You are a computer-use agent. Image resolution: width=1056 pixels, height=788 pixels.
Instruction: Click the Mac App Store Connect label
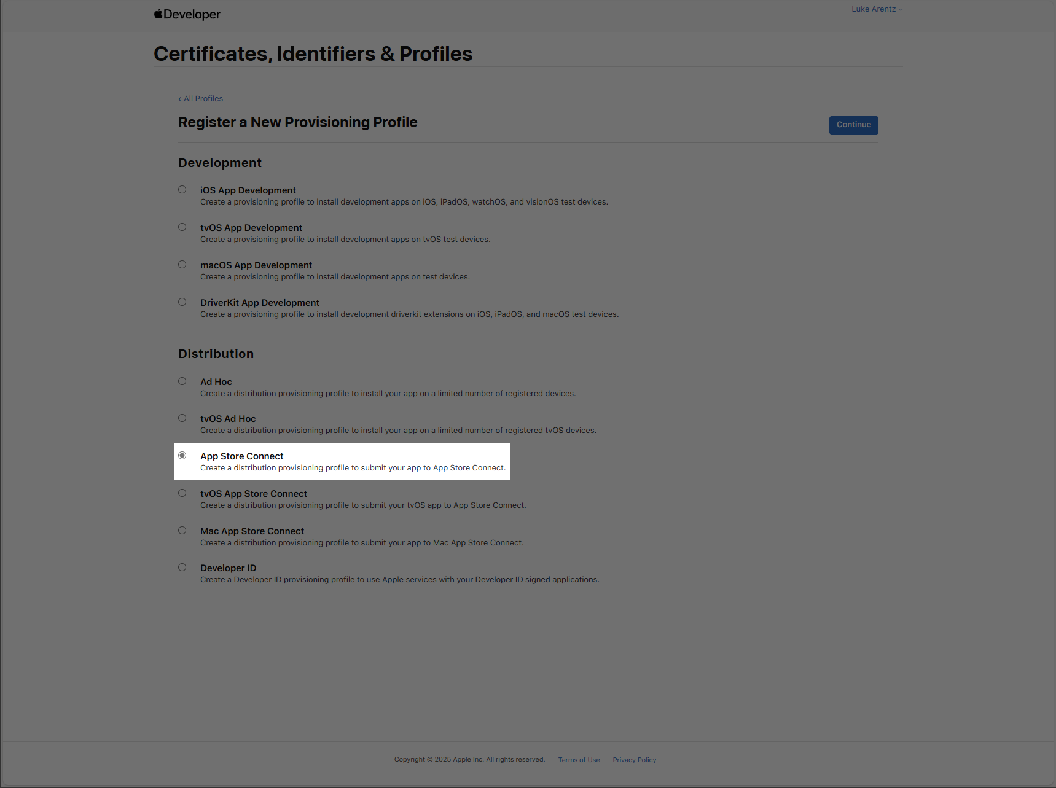(x=252, y=531)
